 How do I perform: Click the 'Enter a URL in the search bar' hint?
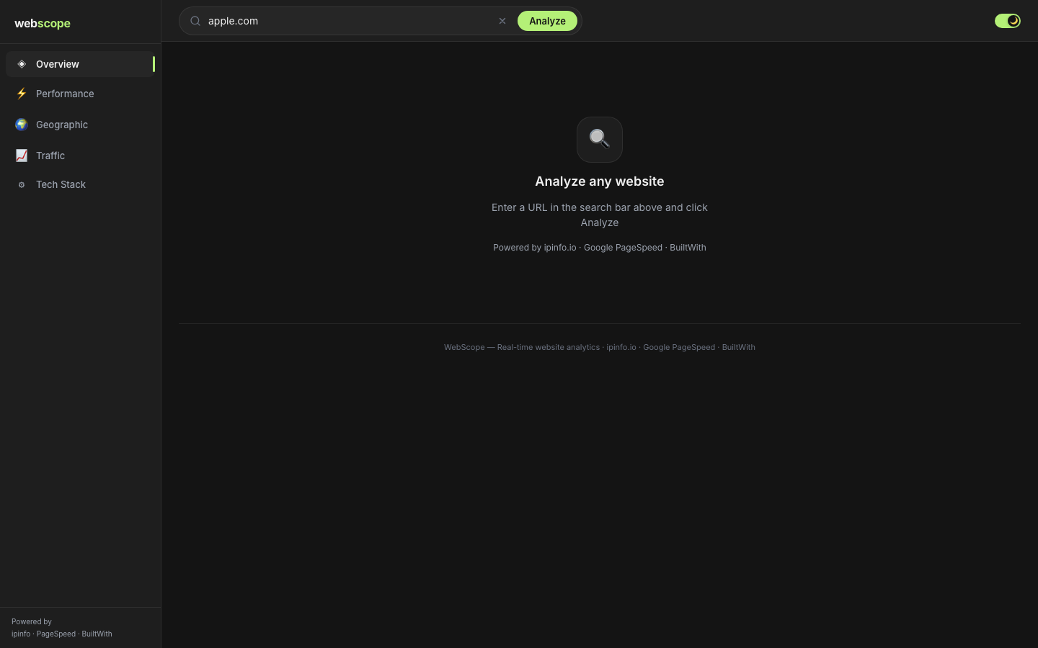coord(600,215)
